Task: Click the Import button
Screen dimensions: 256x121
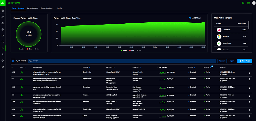Action: [x=232, y=61]
